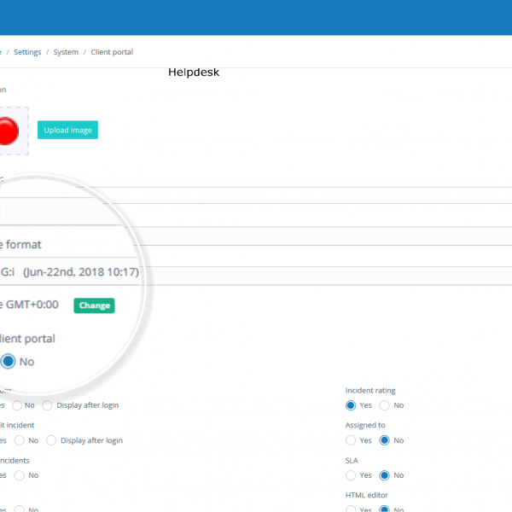
Task: Click the Helpdesk title text
Action: click(x=194, y=73)
